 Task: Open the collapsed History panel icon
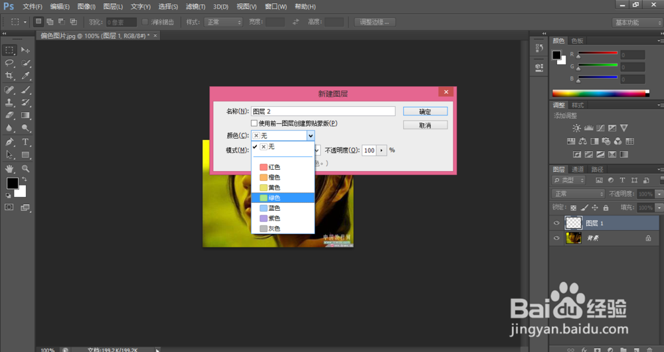(539, 48)
